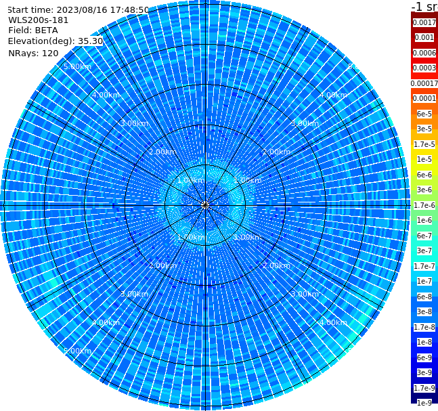Click the 6e-8 colorbar label

[424, 297]
